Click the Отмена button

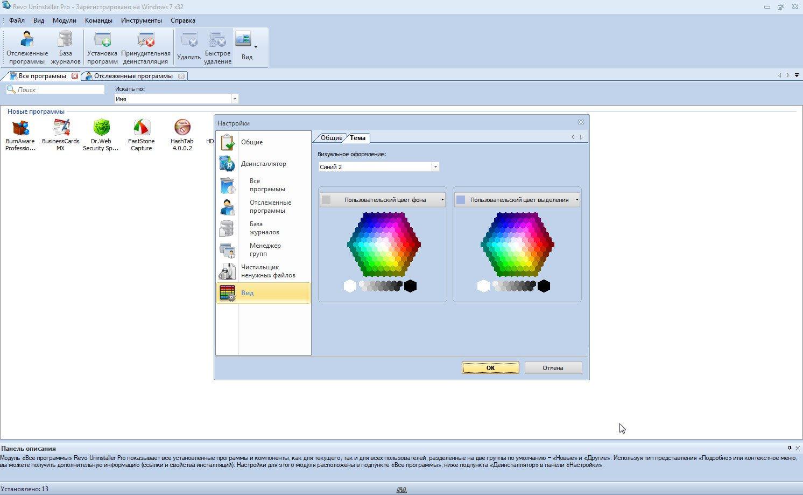pos(553,368)
